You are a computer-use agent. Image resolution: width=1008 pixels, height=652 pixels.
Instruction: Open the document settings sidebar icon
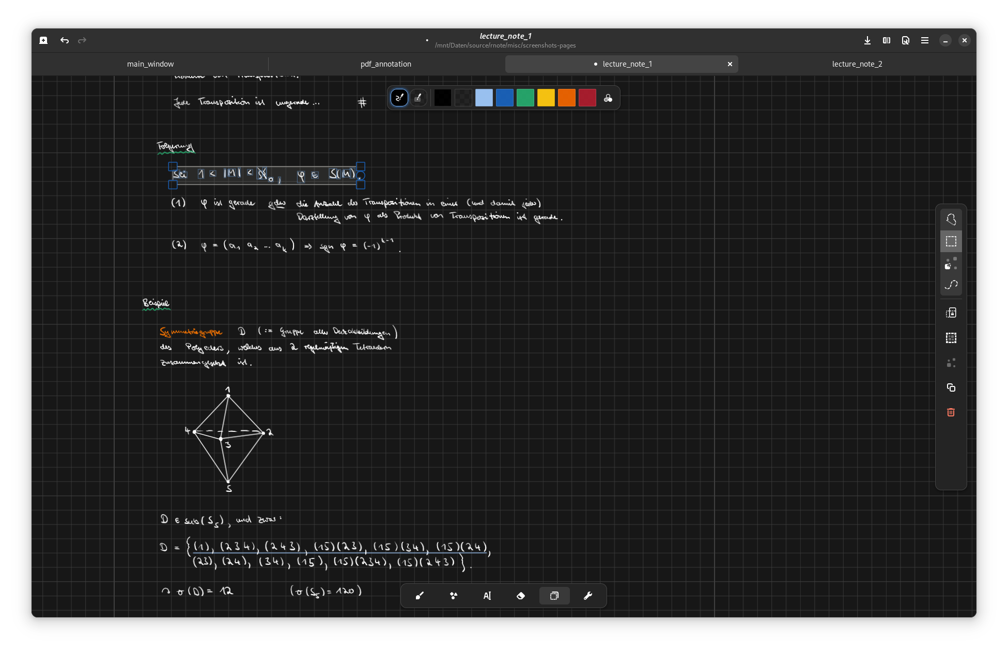(x=906, y=40)
